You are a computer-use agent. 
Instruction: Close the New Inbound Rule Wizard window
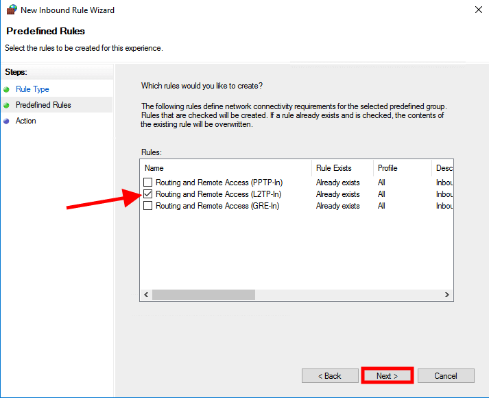pyautogui.click(x=477, y=10)
